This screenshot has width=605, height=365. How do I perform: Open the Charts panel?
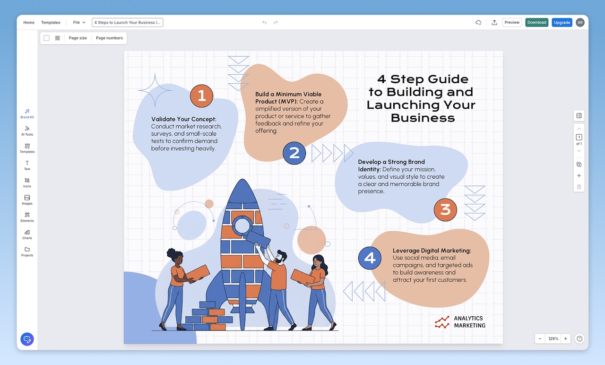point(27,235)
